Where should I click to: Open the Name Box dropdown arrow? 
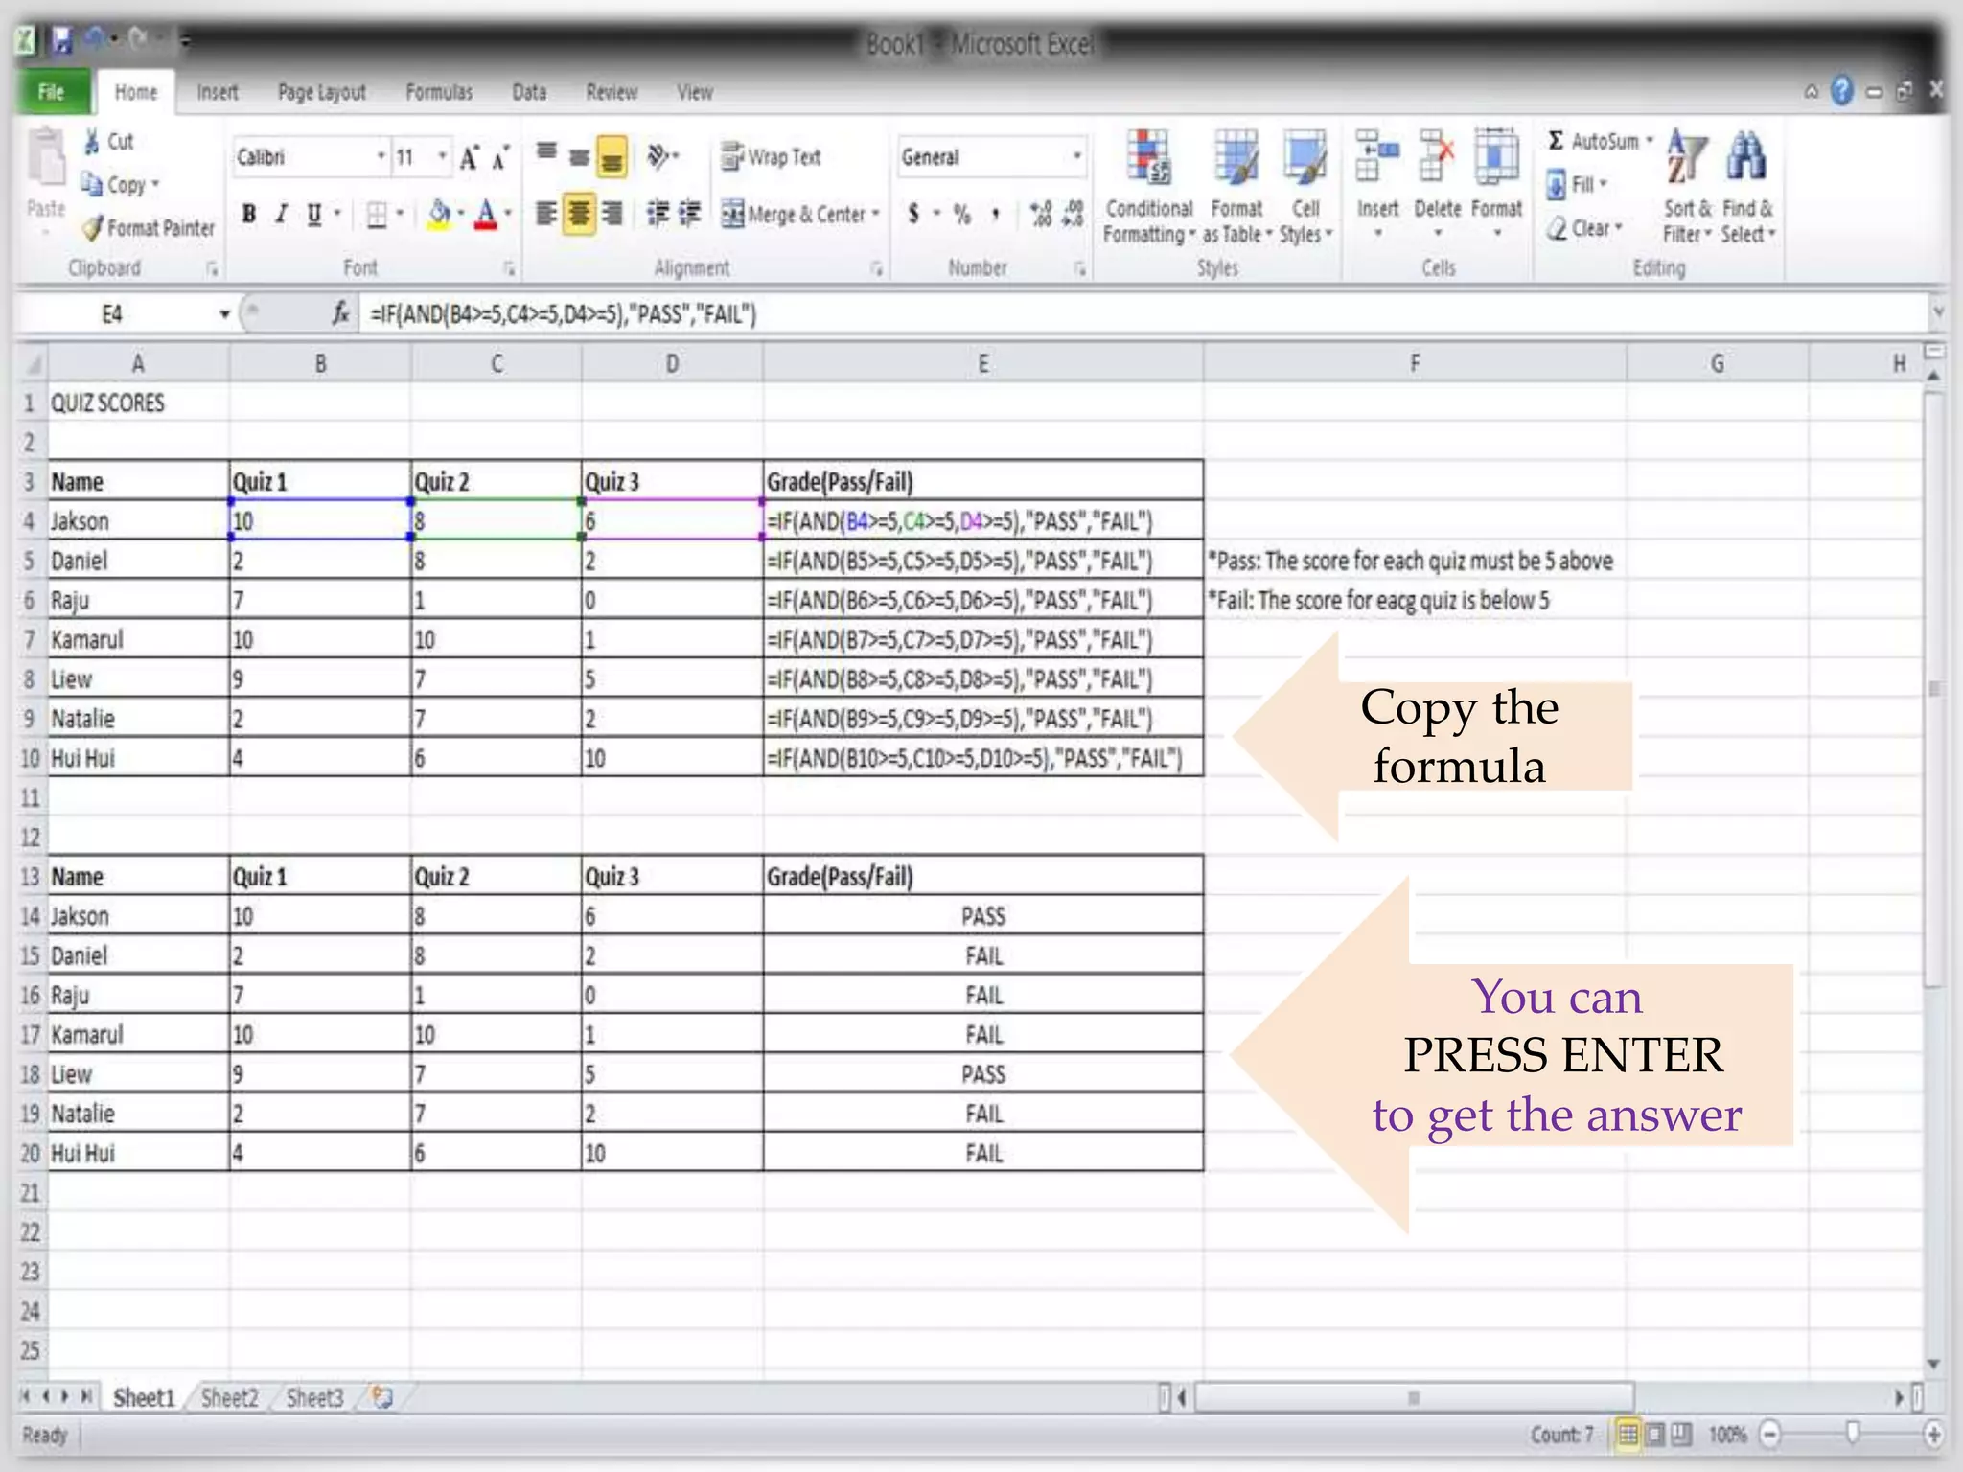point(224,314)
